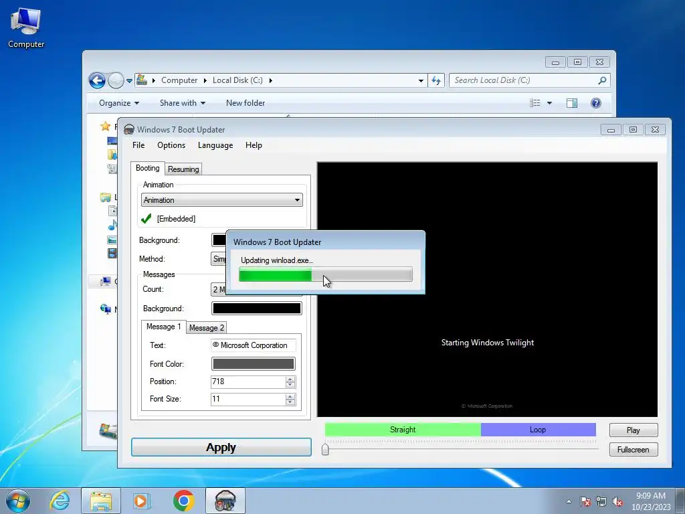Increase the Position value with up arrow
This screenshot has width=685, height=514.
coord(290,379)
